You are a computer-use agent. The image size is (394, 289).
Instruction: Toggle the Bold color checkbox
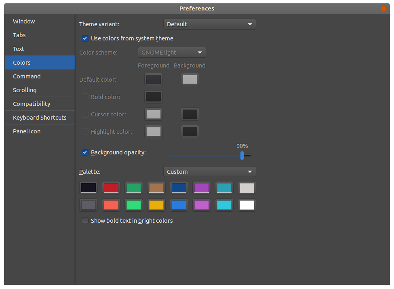click(x=85, y=97)
